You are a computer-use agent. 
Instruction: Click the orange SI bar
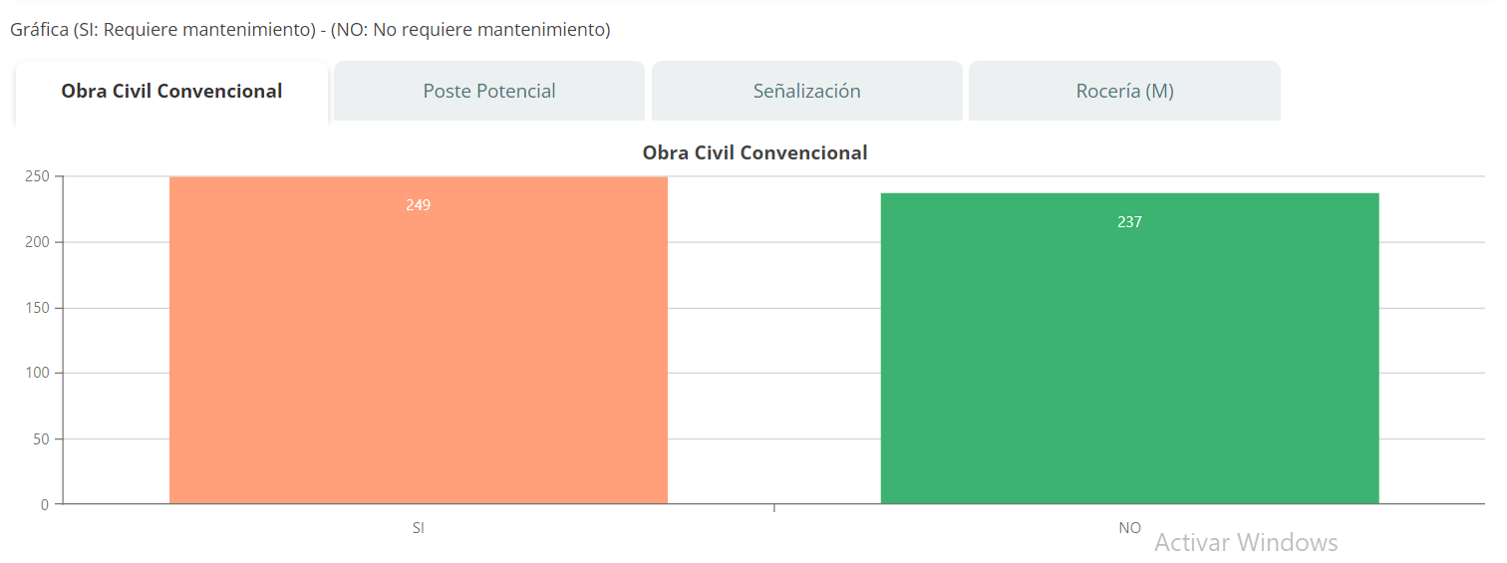[418, 359]
